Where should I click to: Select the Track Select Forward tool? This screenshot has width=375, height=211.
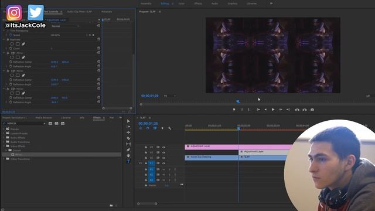[x=128, y=127]
